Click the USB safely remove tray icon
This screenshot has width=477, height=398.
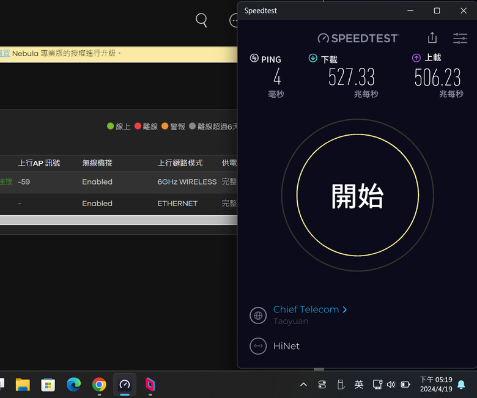click(x=341, y=385)
